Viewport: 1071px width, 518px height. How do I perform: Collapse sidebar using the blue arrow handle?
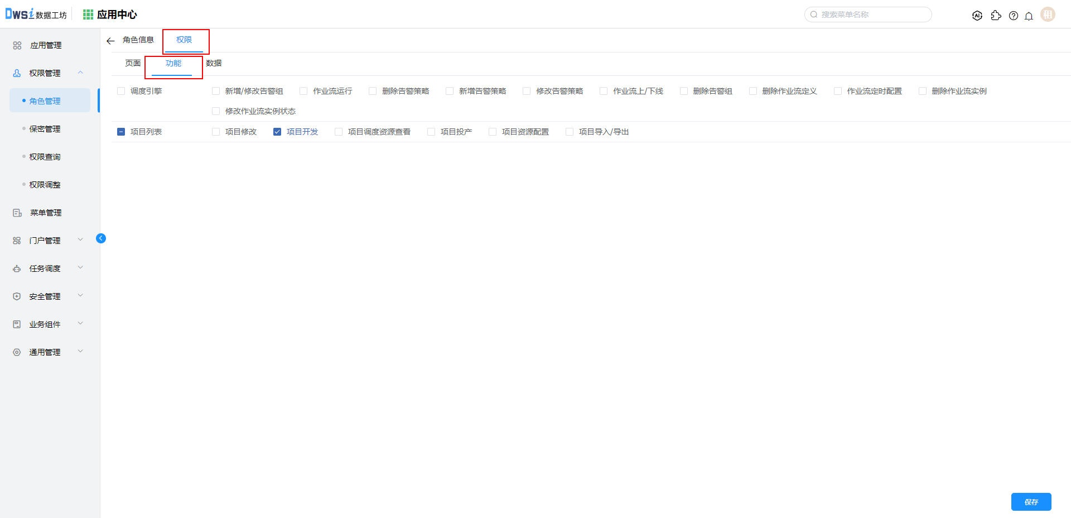pyautogui.click(x=101, y=238)
